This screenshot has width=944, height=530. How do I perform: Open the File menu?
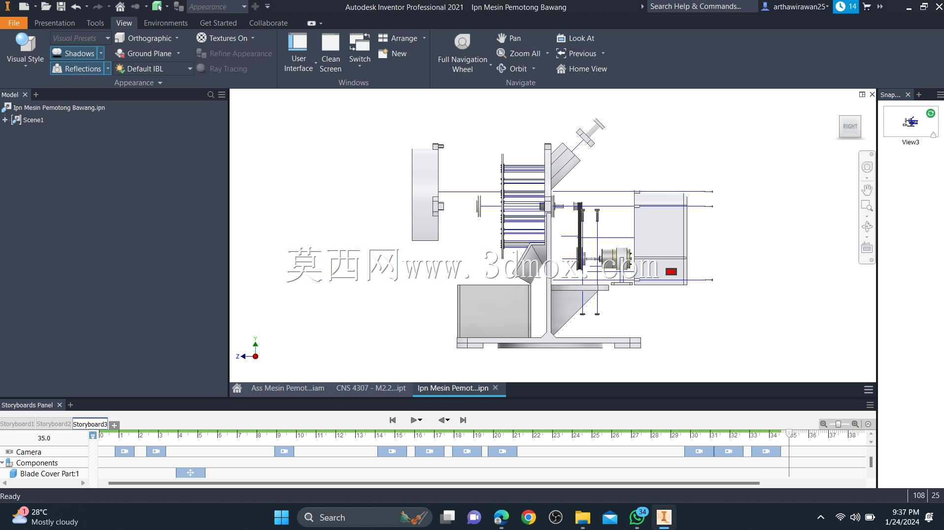tap(14, 23)
